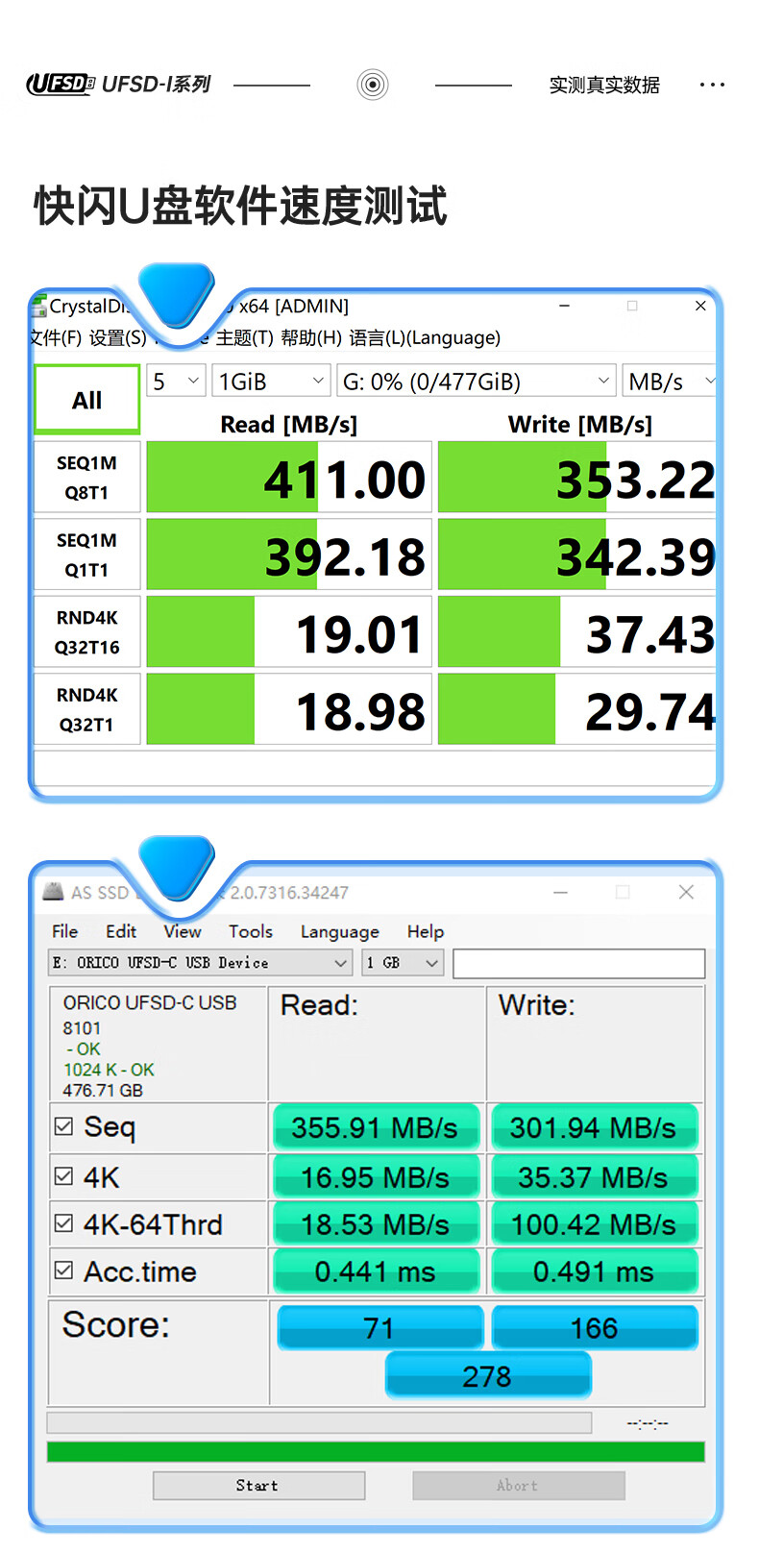Click the UFSD logo at top left
The height and width of the screenshot is (1554, 759).
click(60, 85)
